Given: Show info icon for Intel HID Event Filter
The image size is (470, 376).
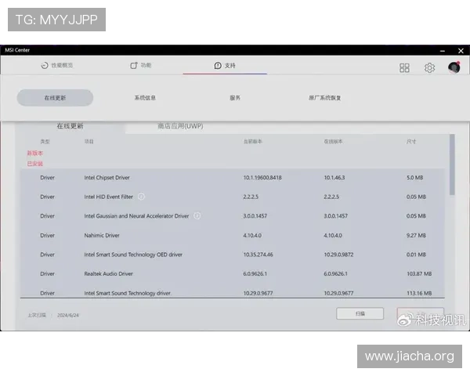Looking at the screenshot, I should coord(141,197).
